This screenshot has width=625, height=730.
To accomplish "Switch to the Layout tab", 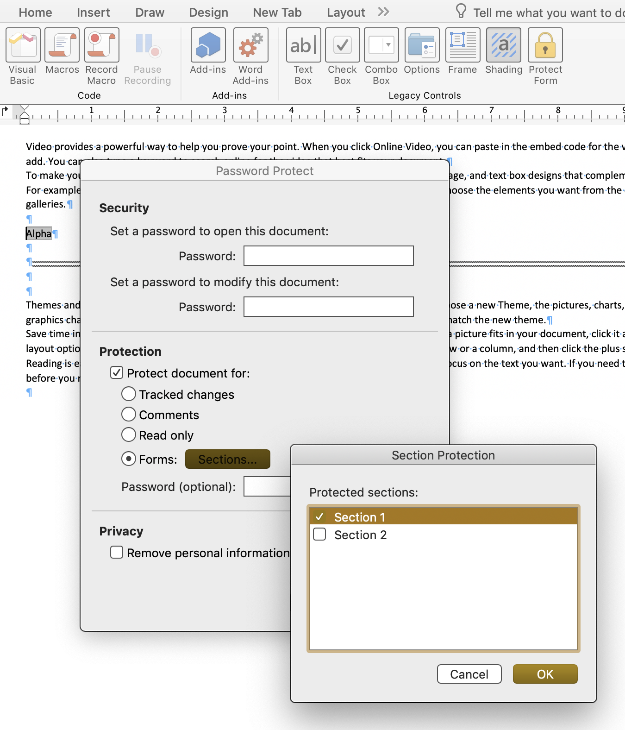I will [346, 13].
